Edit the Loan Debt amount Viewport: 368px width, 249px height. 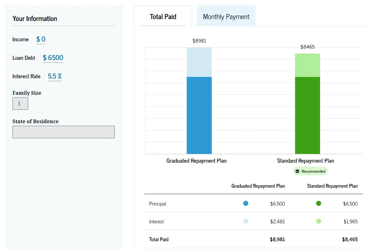[x=53, y=58]
